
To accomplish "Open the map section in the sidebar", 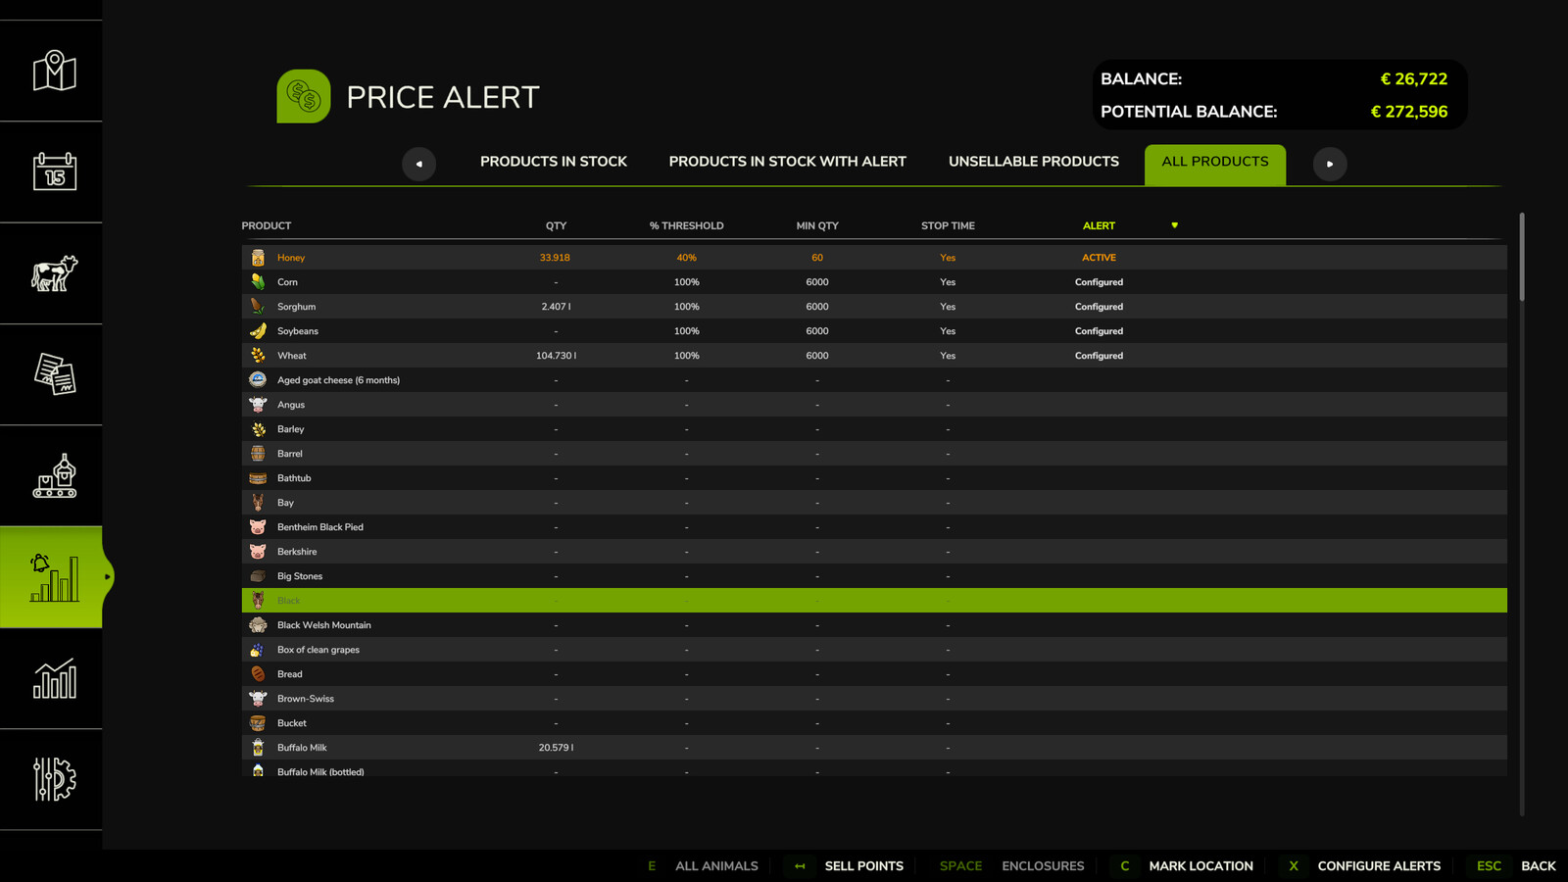I will (x=54, y=71).
